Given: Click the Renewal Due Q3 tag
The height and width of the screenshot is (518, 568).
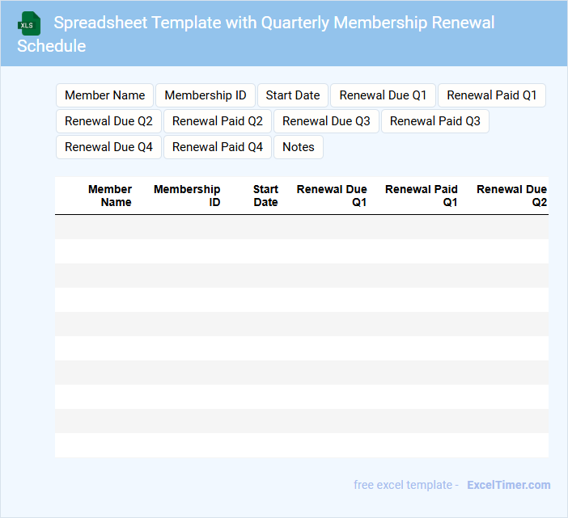Looking at the screenshot, I should 326,121.
